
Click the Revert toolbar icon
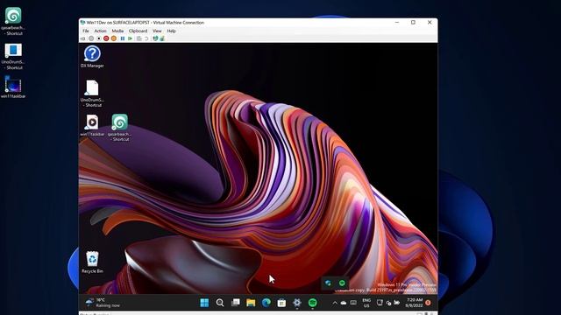coord(146,38)
